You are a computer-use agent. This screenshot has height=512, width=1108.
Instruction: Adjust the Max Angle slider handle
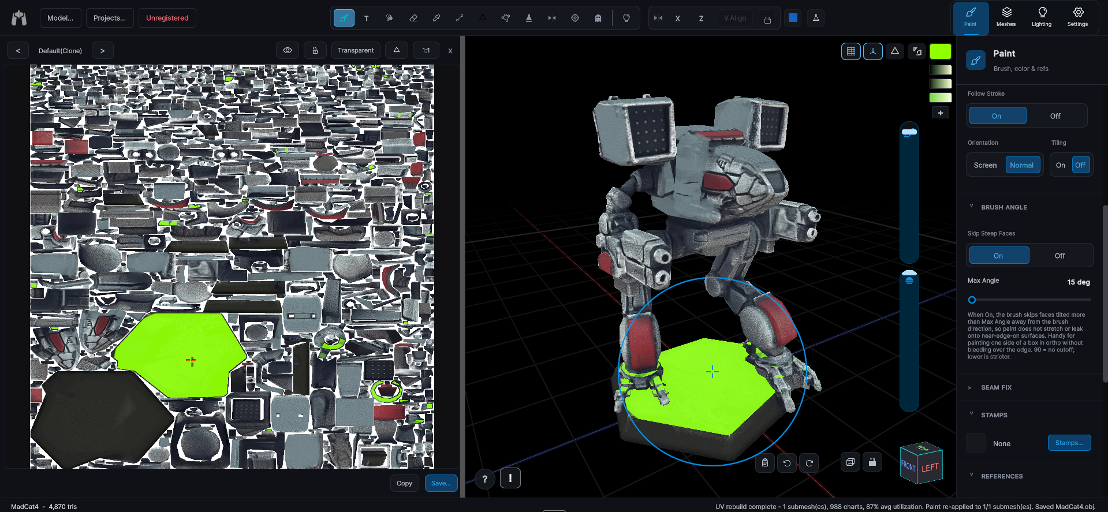[x=972, y=300]
